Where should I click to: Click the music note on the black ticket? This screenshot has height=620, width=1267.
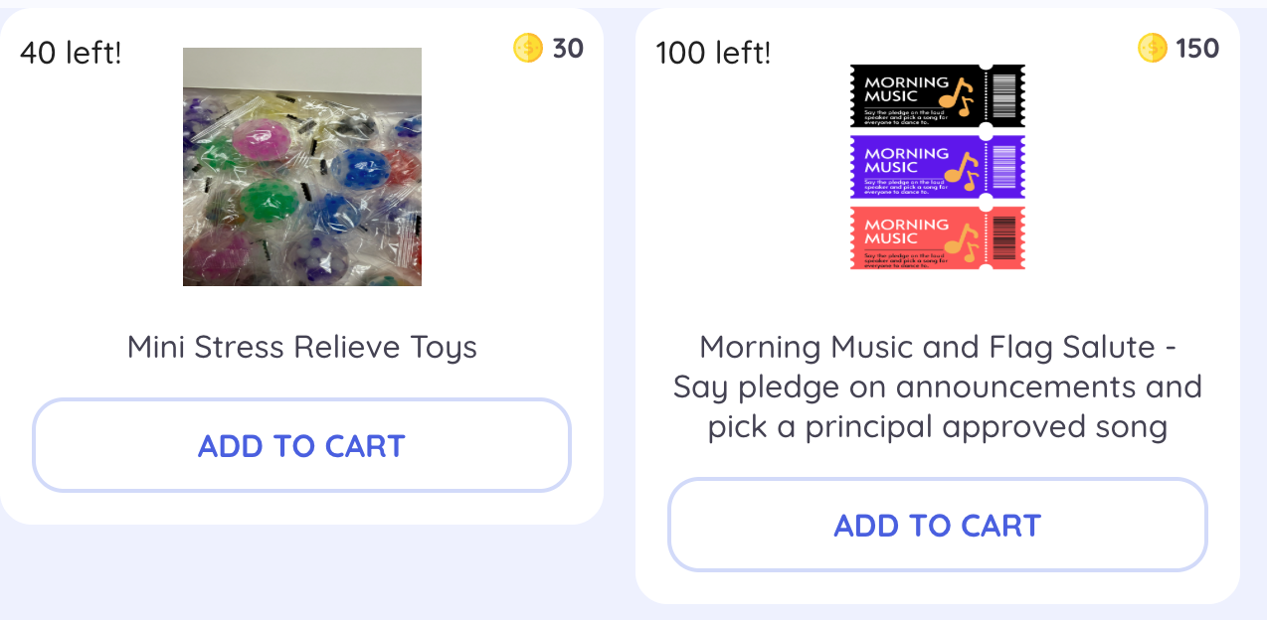tap(957, 95)
